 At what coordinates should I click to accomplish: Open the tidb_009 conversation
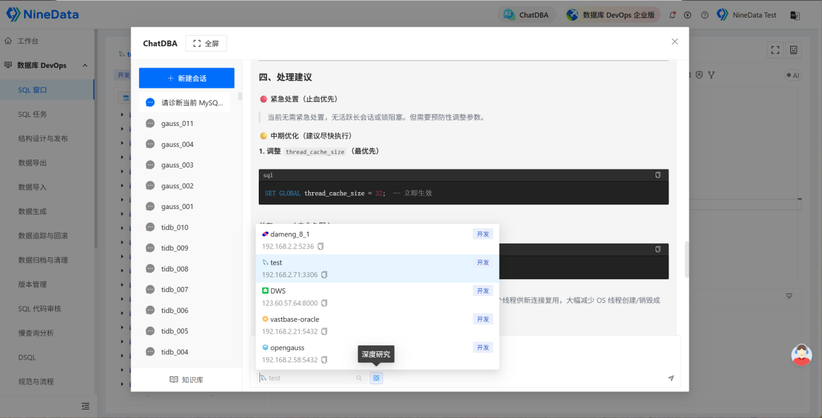[185, 248]
